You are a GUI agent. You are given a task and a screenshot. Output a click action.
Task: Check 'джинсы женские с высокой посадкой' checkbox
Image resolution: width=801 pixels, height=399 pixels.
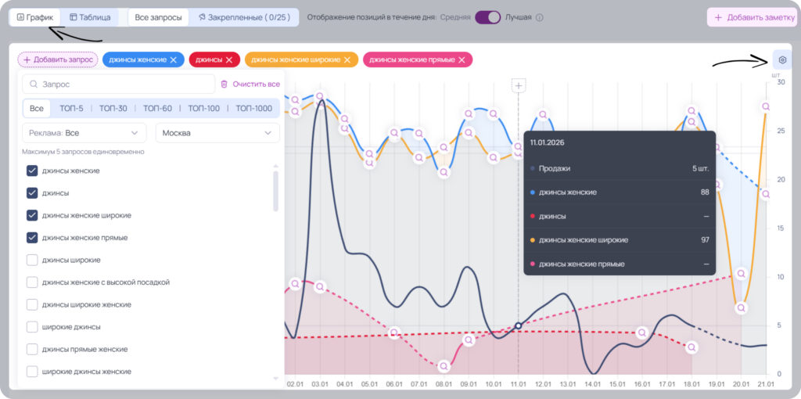32,282
